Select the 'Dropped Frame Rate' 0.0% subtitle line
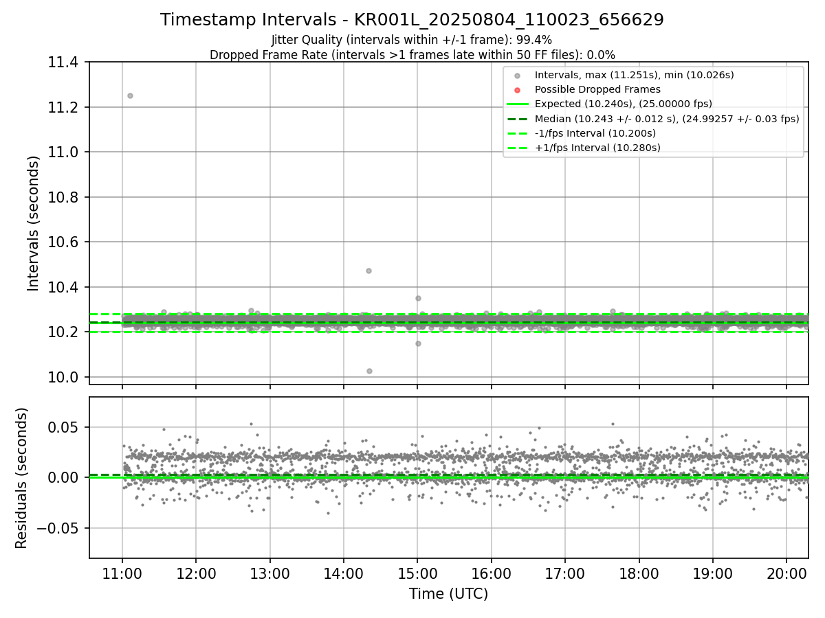The width and height of the screenshot is (825, 618). pyautogui.click(x=412, y=54)
